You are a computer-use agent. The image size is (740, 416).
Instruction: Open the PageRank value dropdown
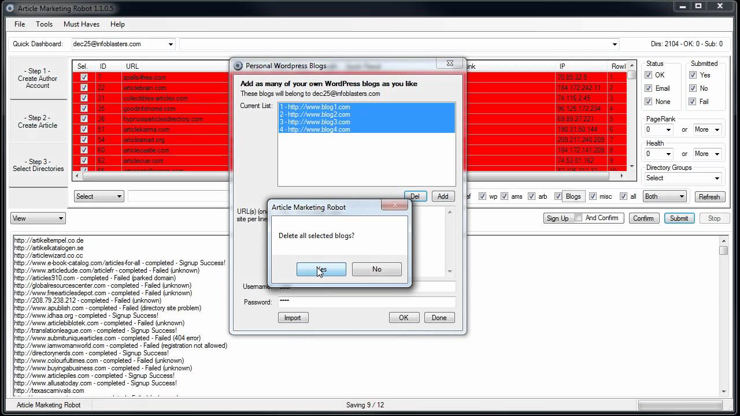point(659,129)
